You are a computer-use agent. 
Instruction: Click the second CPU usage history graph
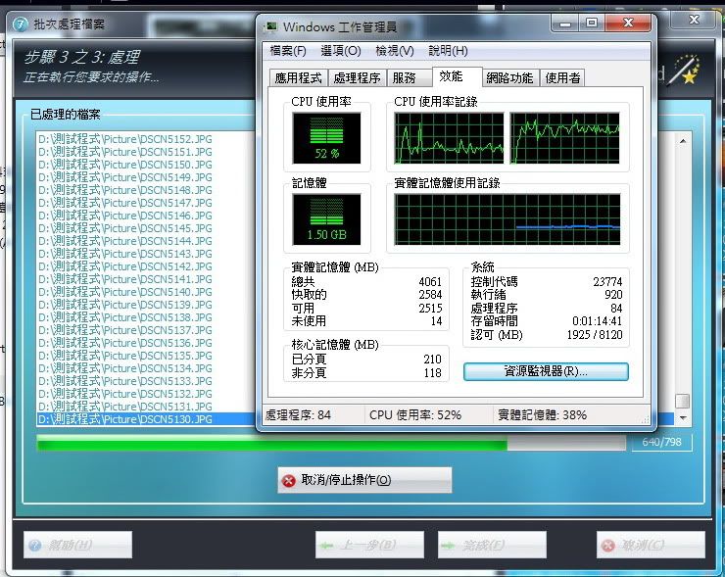point(564,138)
